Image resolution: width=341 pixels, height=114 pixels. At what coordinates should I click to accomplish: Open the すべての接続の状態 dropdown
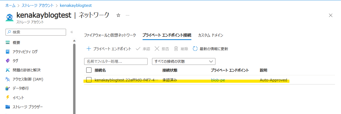184,61
